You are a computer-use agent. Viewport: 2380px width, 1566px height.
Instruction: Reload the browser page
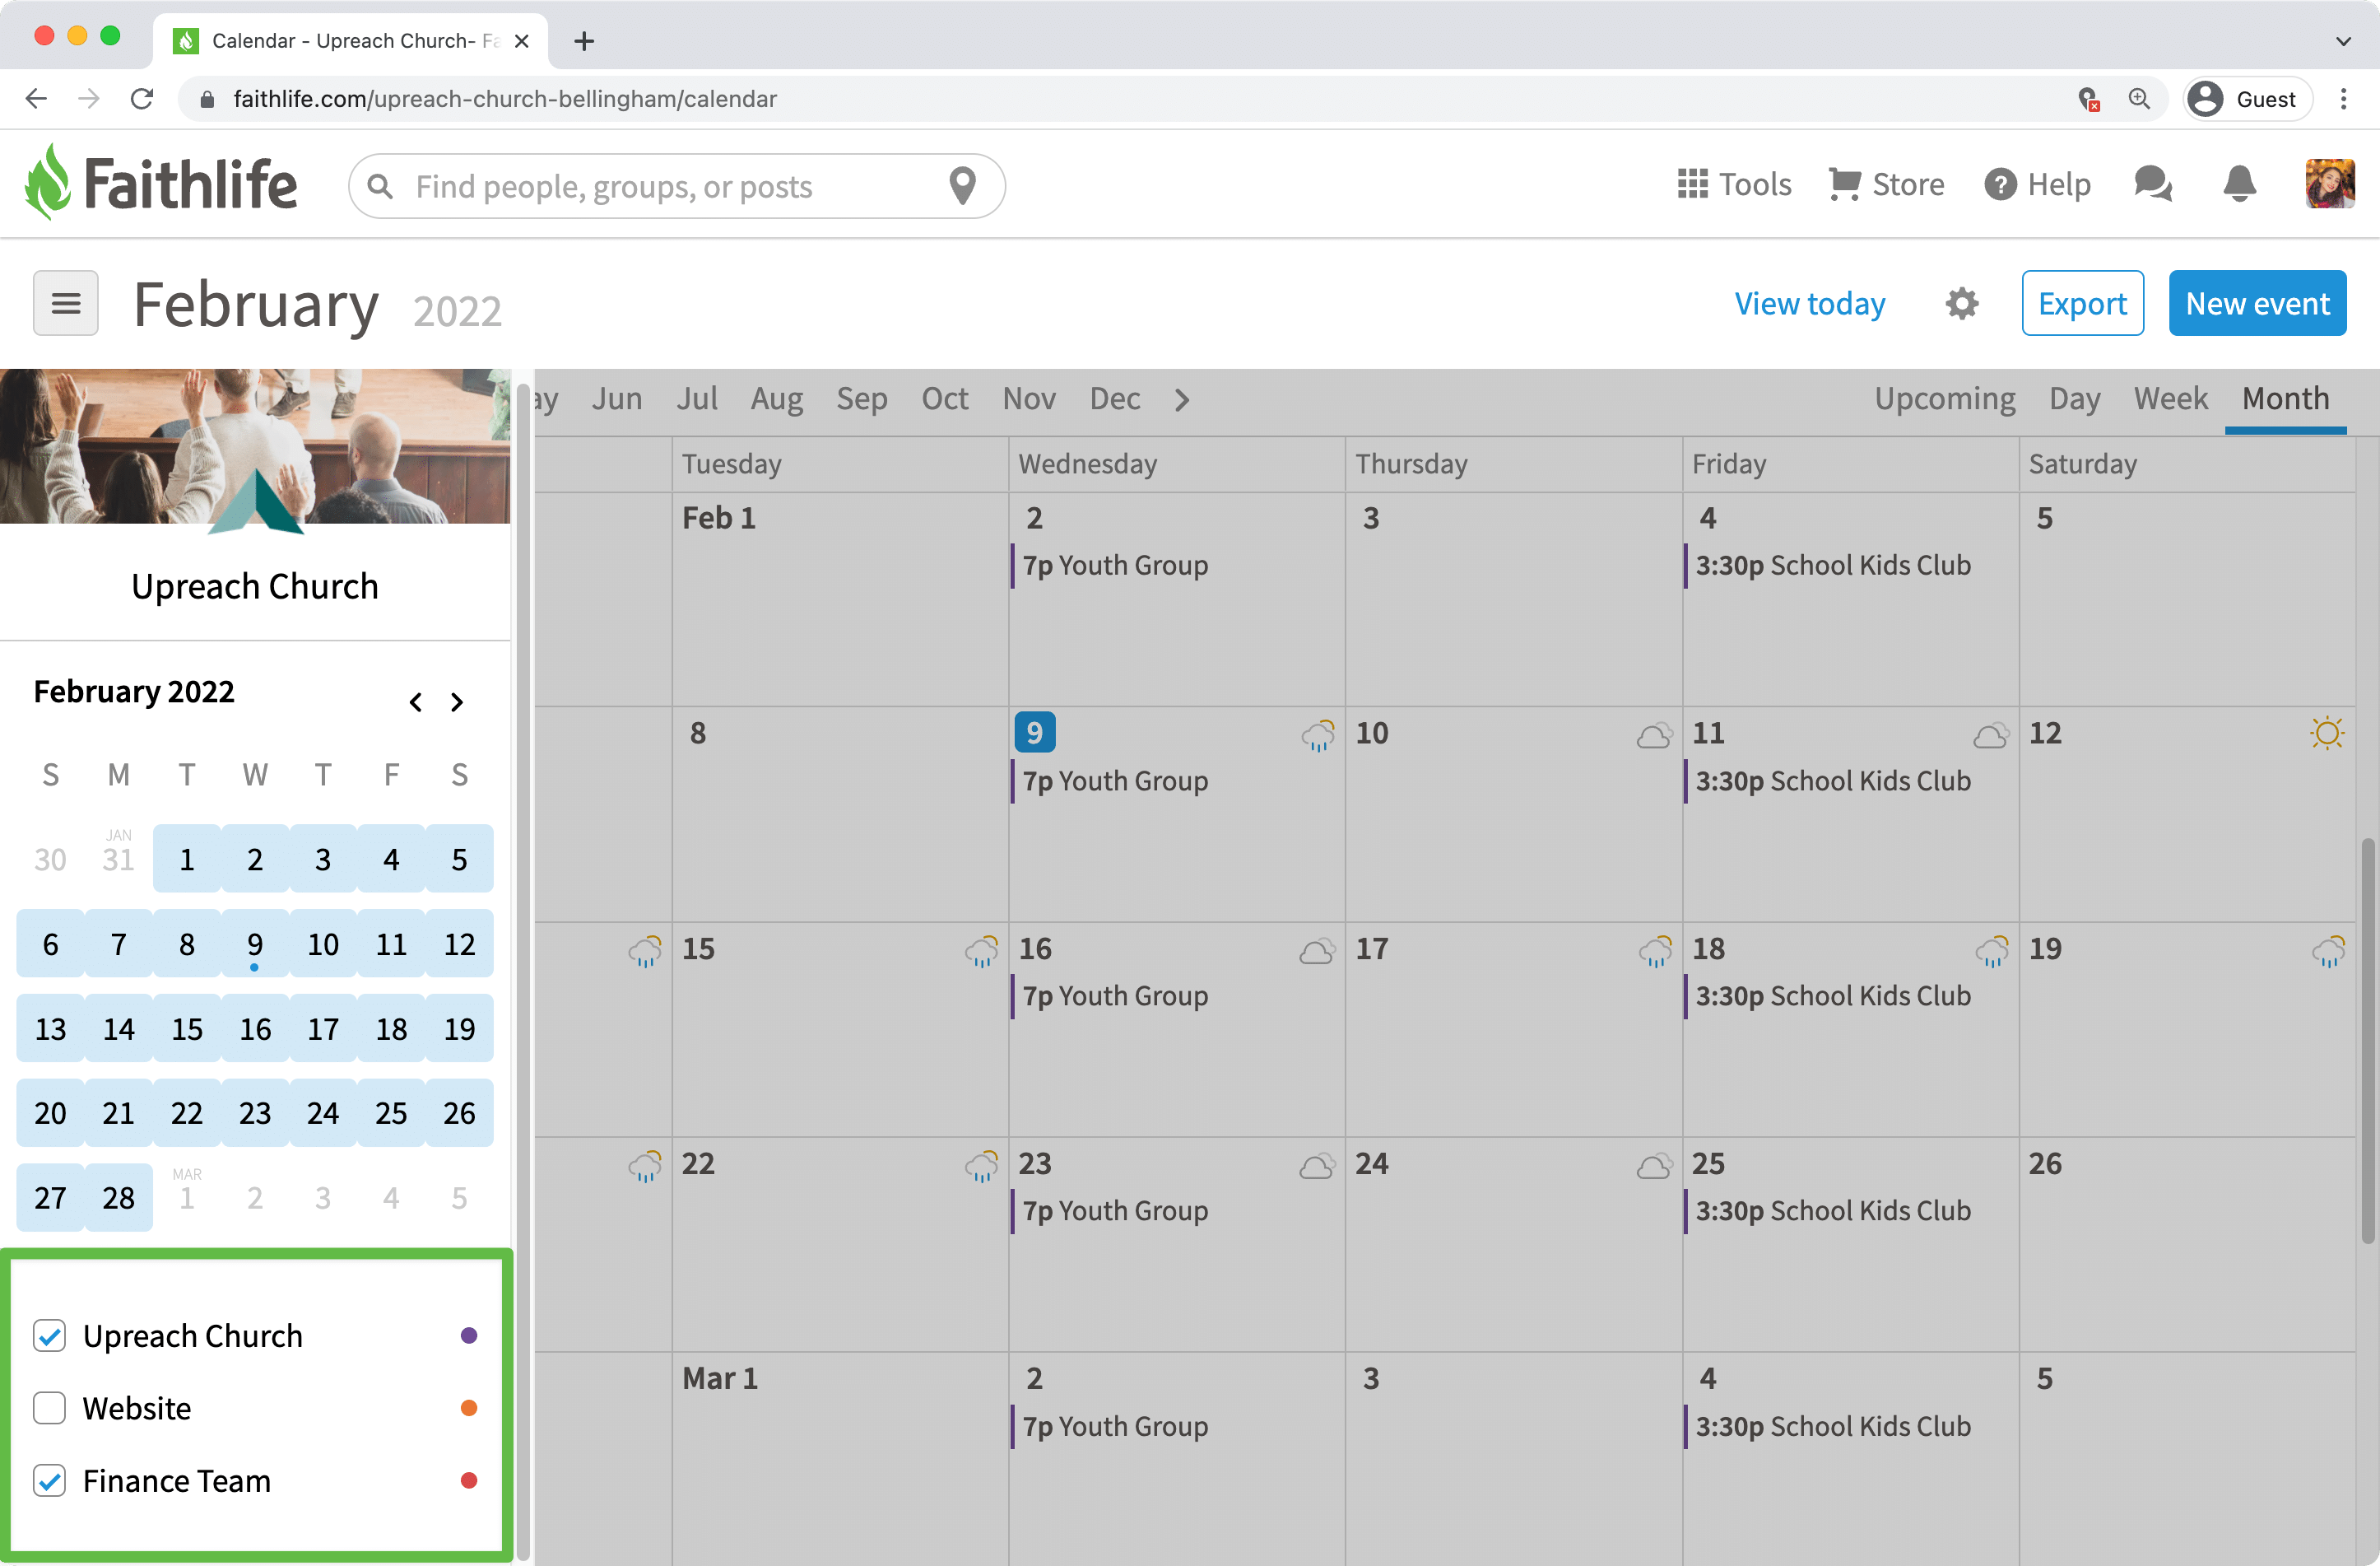pyautogui.click(x=142, y=98)
